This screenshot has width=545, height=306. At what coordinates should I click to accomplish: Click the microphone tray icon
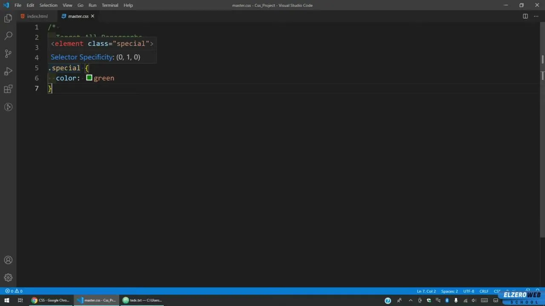(x=456, y=300)
